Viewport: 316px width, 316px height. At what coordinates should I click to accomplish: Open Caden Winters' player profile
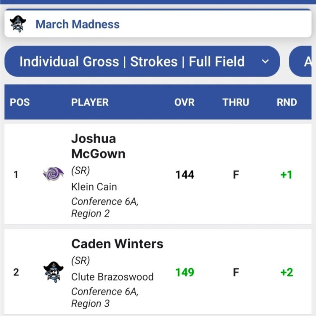[x=117, y=244]
